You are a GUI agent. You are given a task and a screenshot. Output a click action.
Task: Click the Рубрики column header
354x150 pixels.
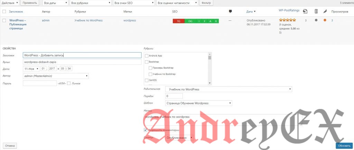click(80, 11)
